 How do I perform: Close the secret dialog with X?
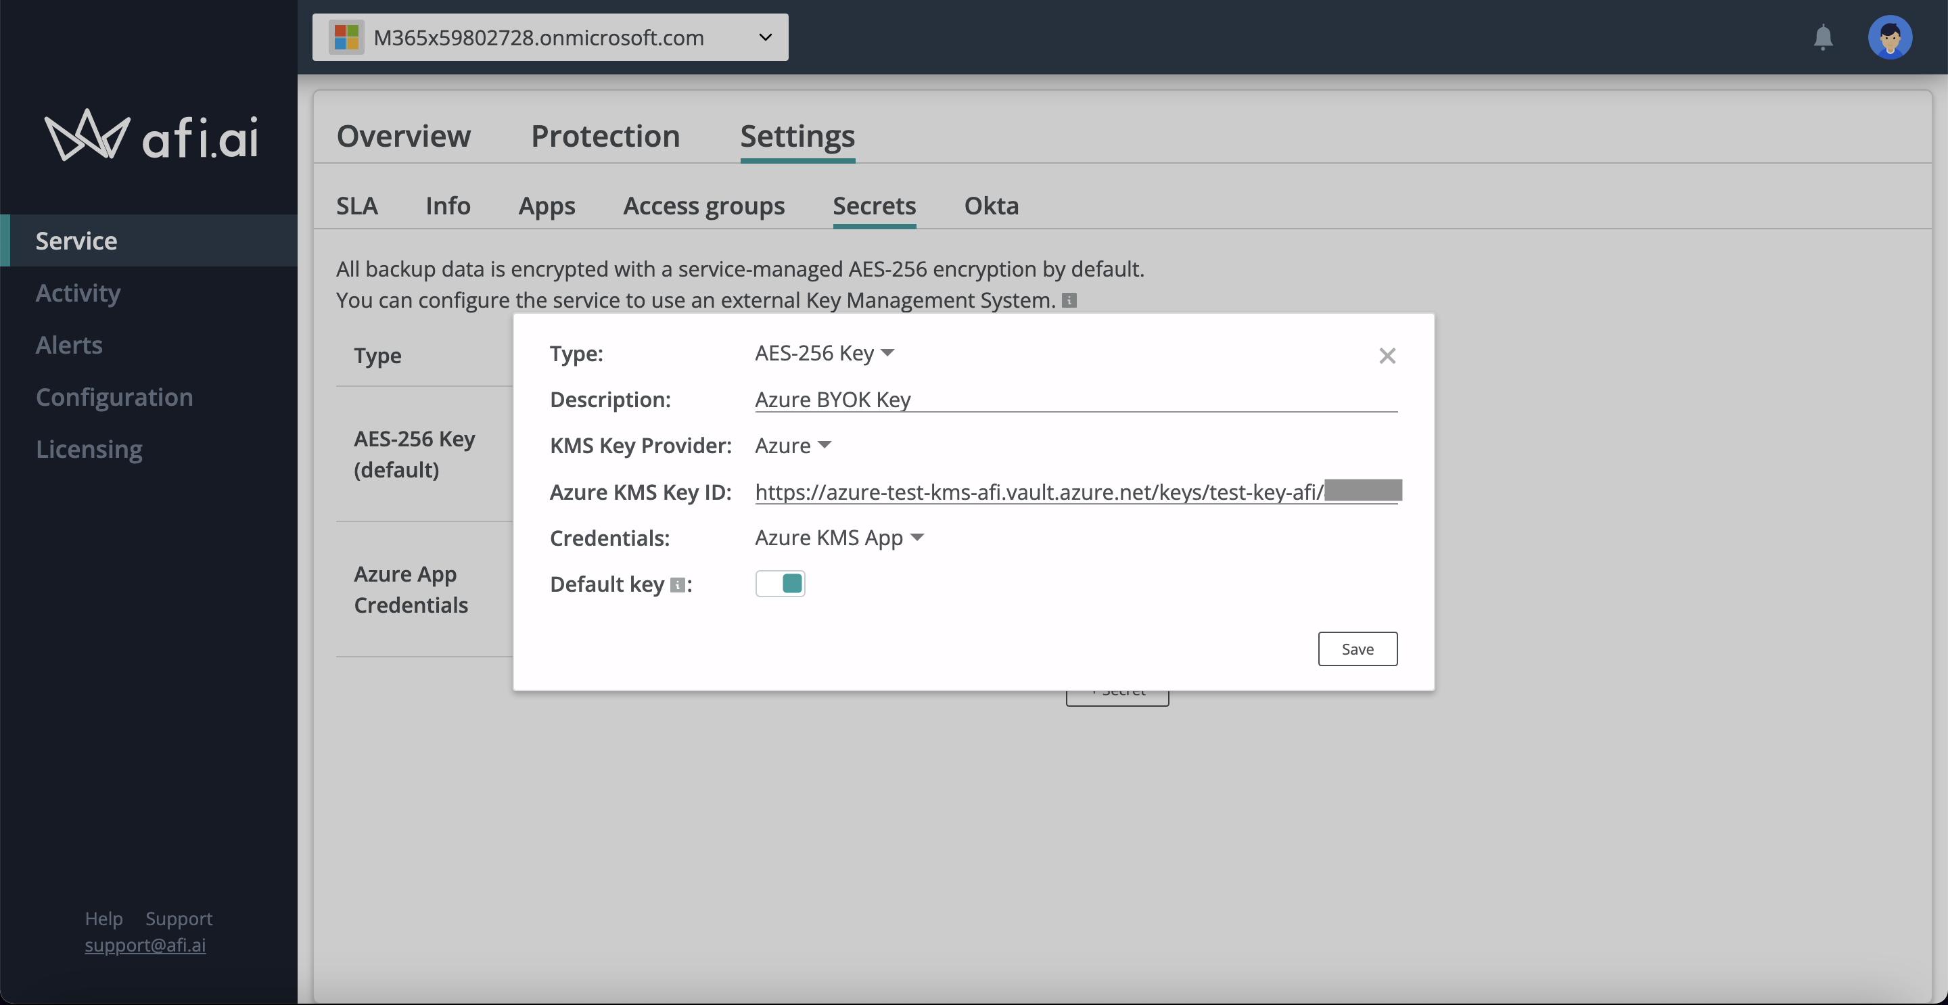pyautogui.click(x=1387, y=356)
